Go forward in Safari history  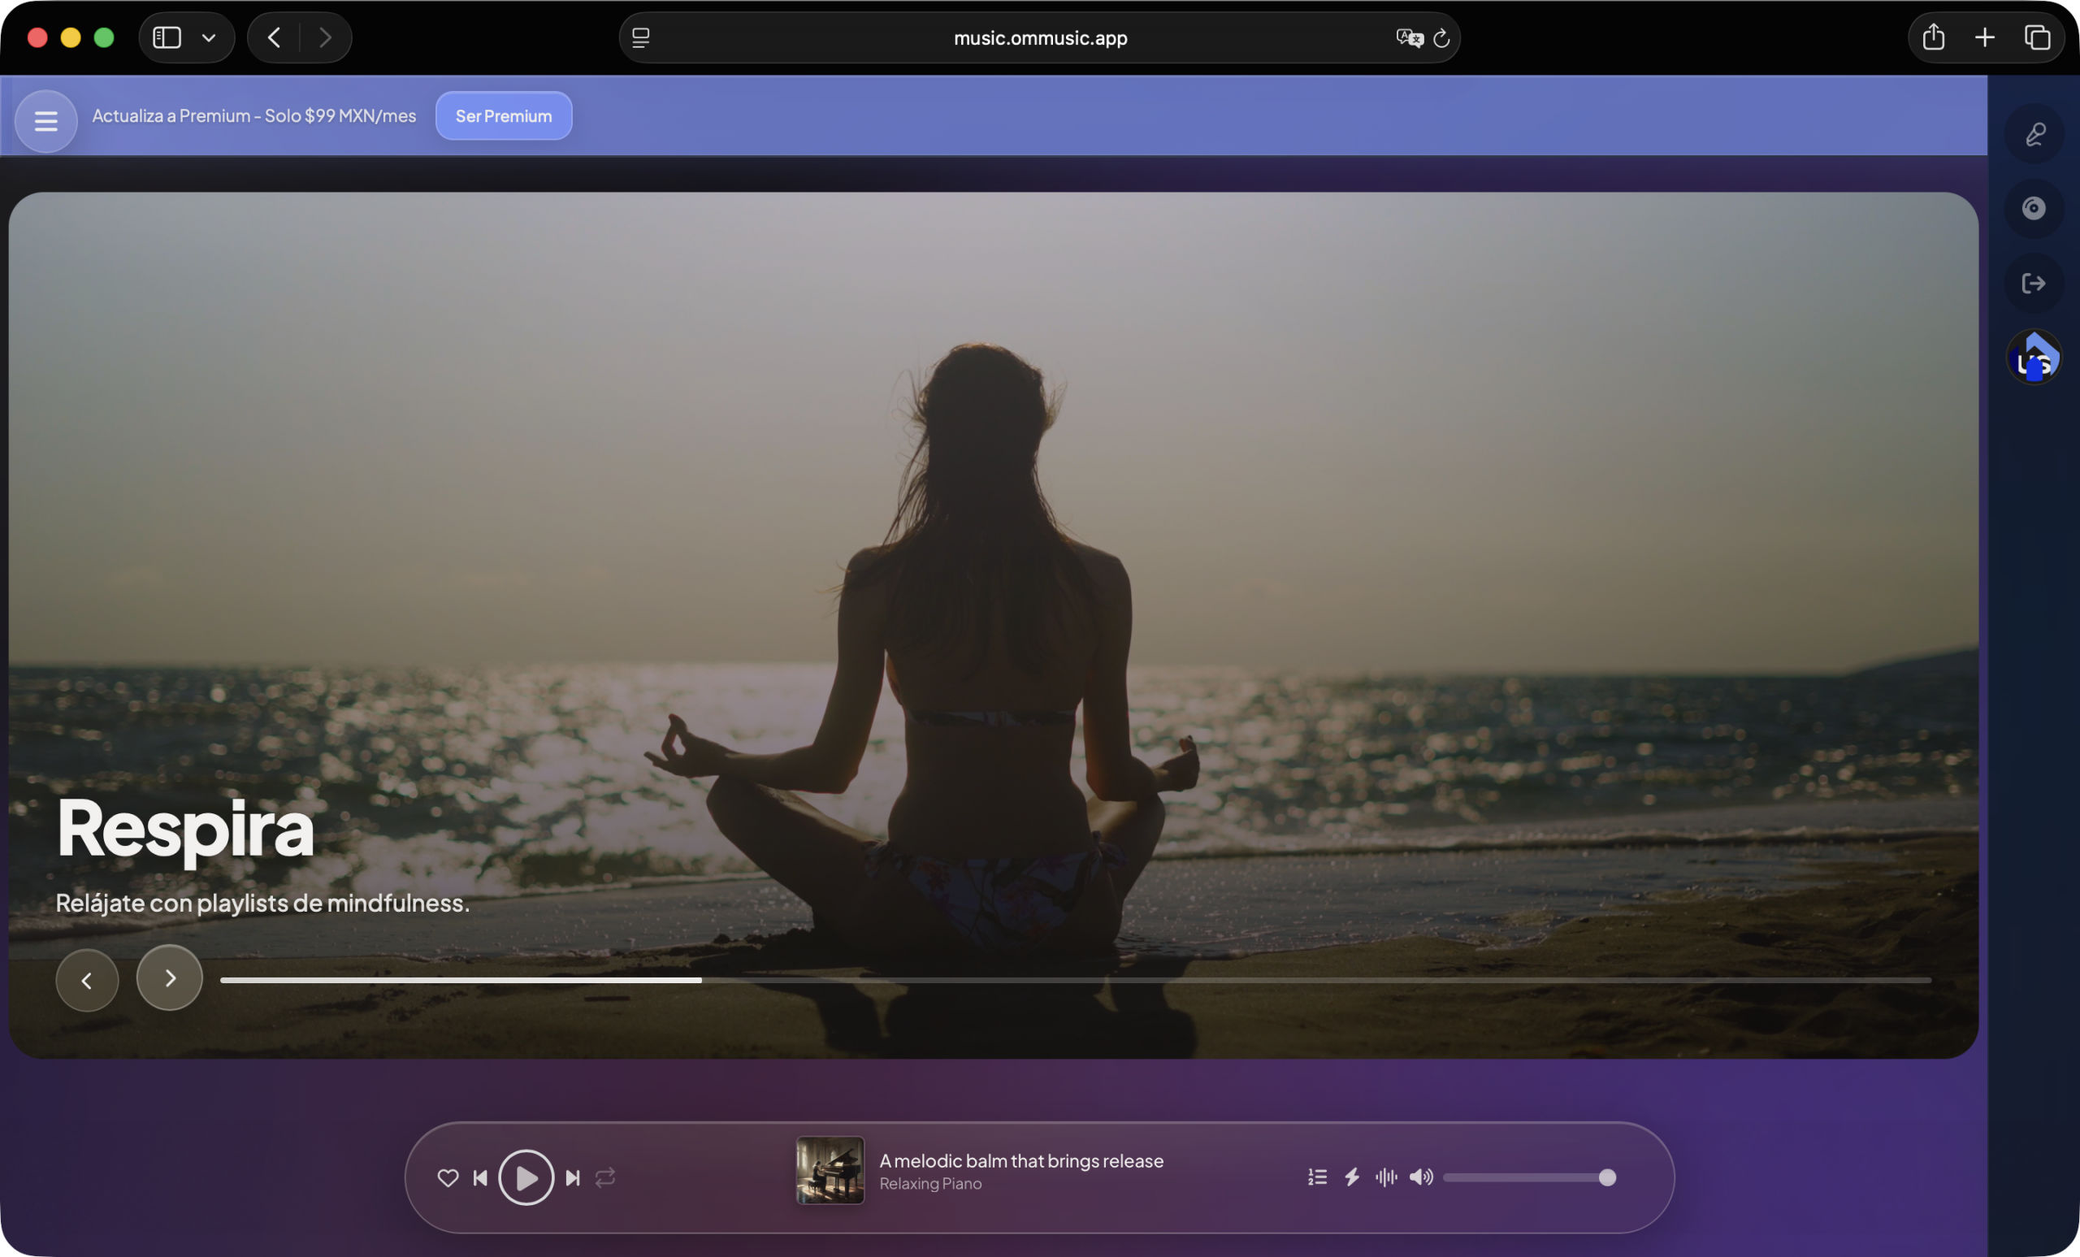point(326,38)
